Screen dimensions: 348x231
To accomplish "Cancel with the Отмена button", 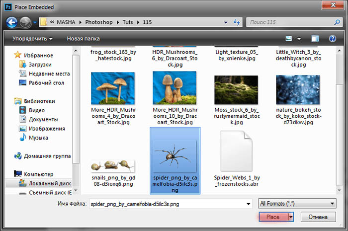I will tap(318, 217).
